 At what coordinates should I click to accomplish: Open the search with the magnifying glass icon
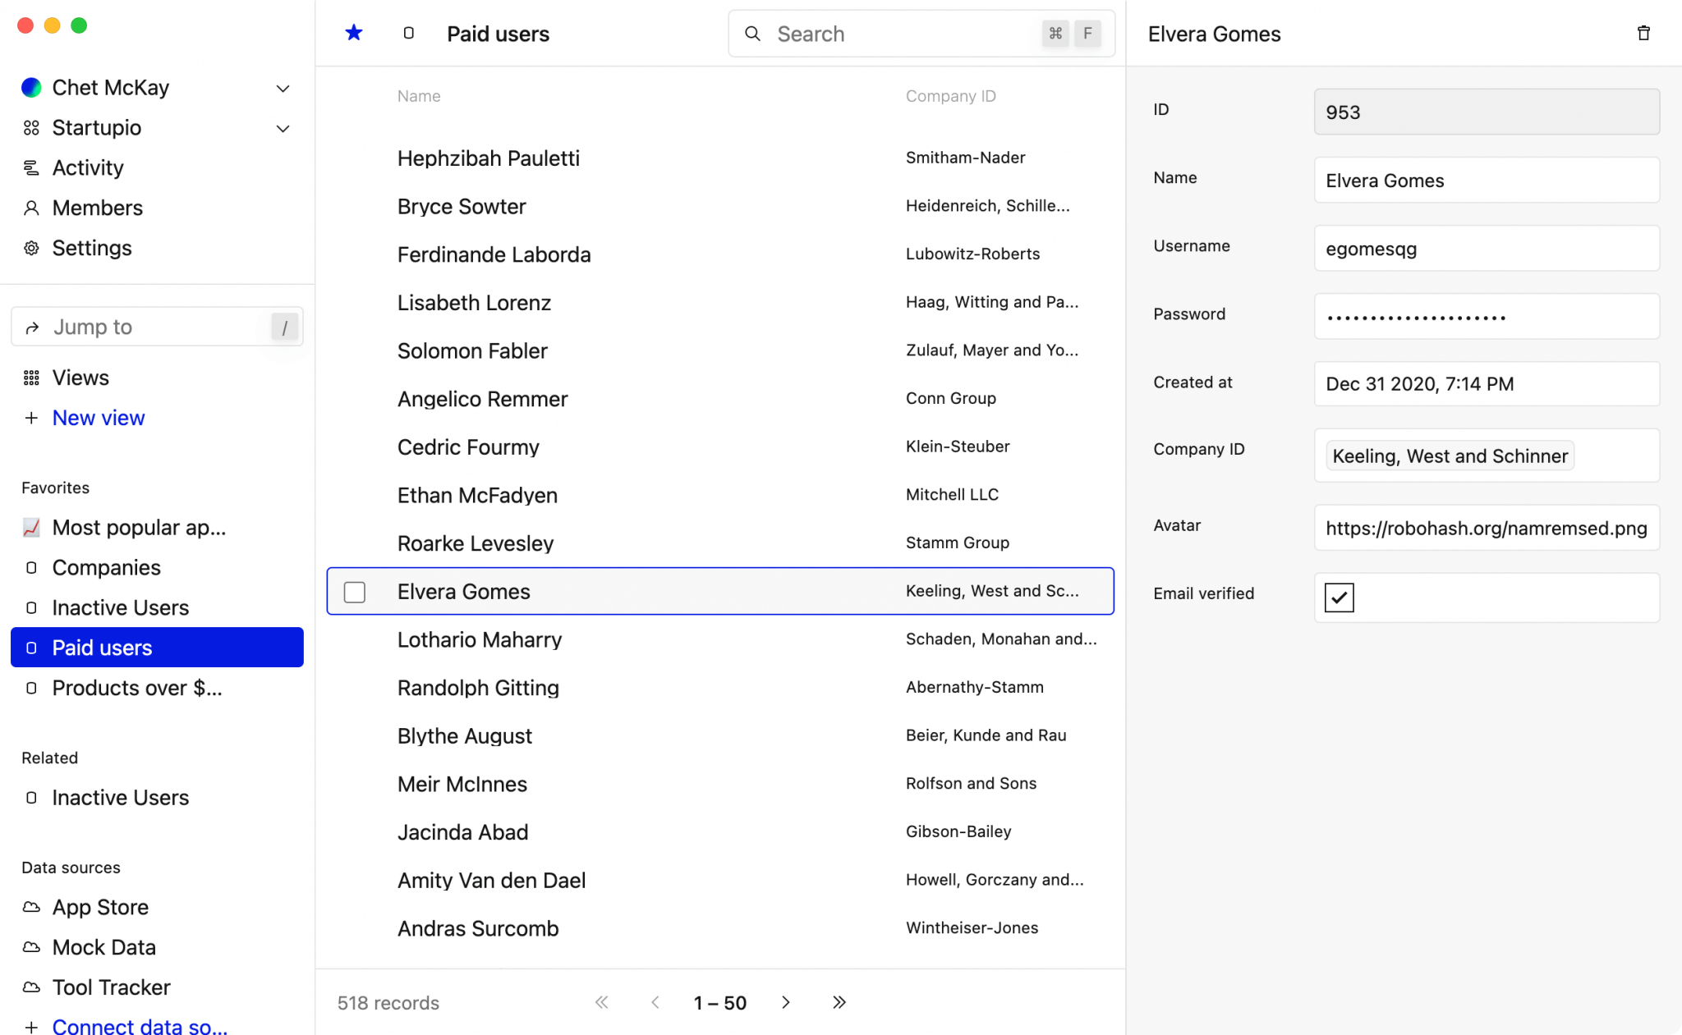(752, 34)
